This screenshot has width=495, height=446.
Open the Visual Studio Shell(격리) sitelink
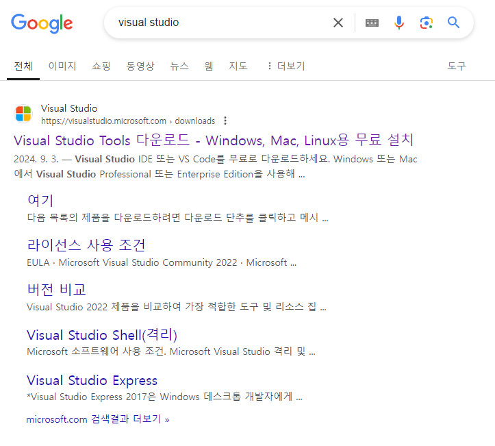[102, 335]
